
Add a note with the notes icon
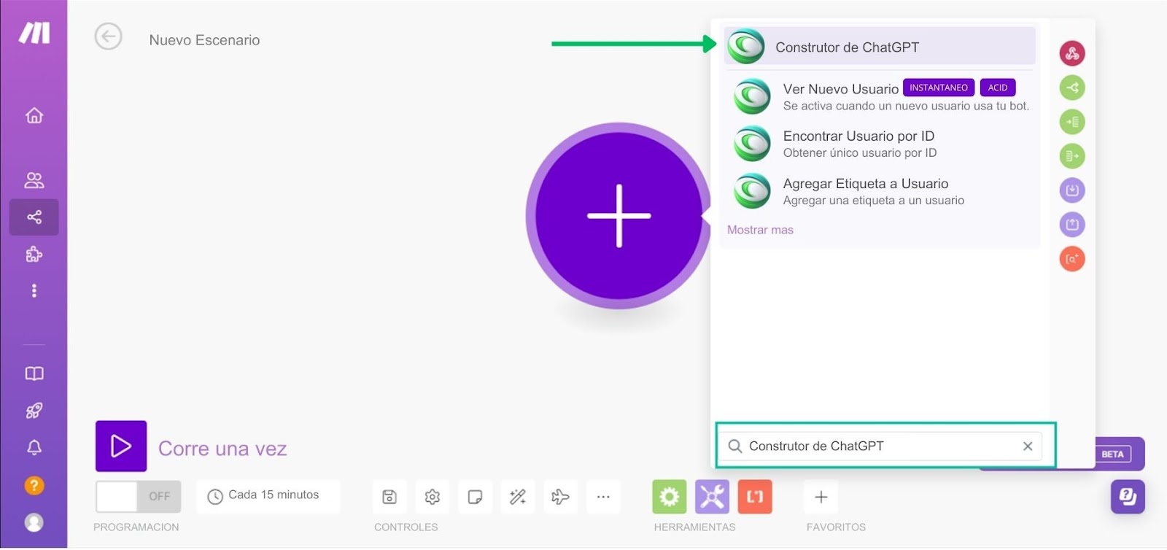(475, 497)
